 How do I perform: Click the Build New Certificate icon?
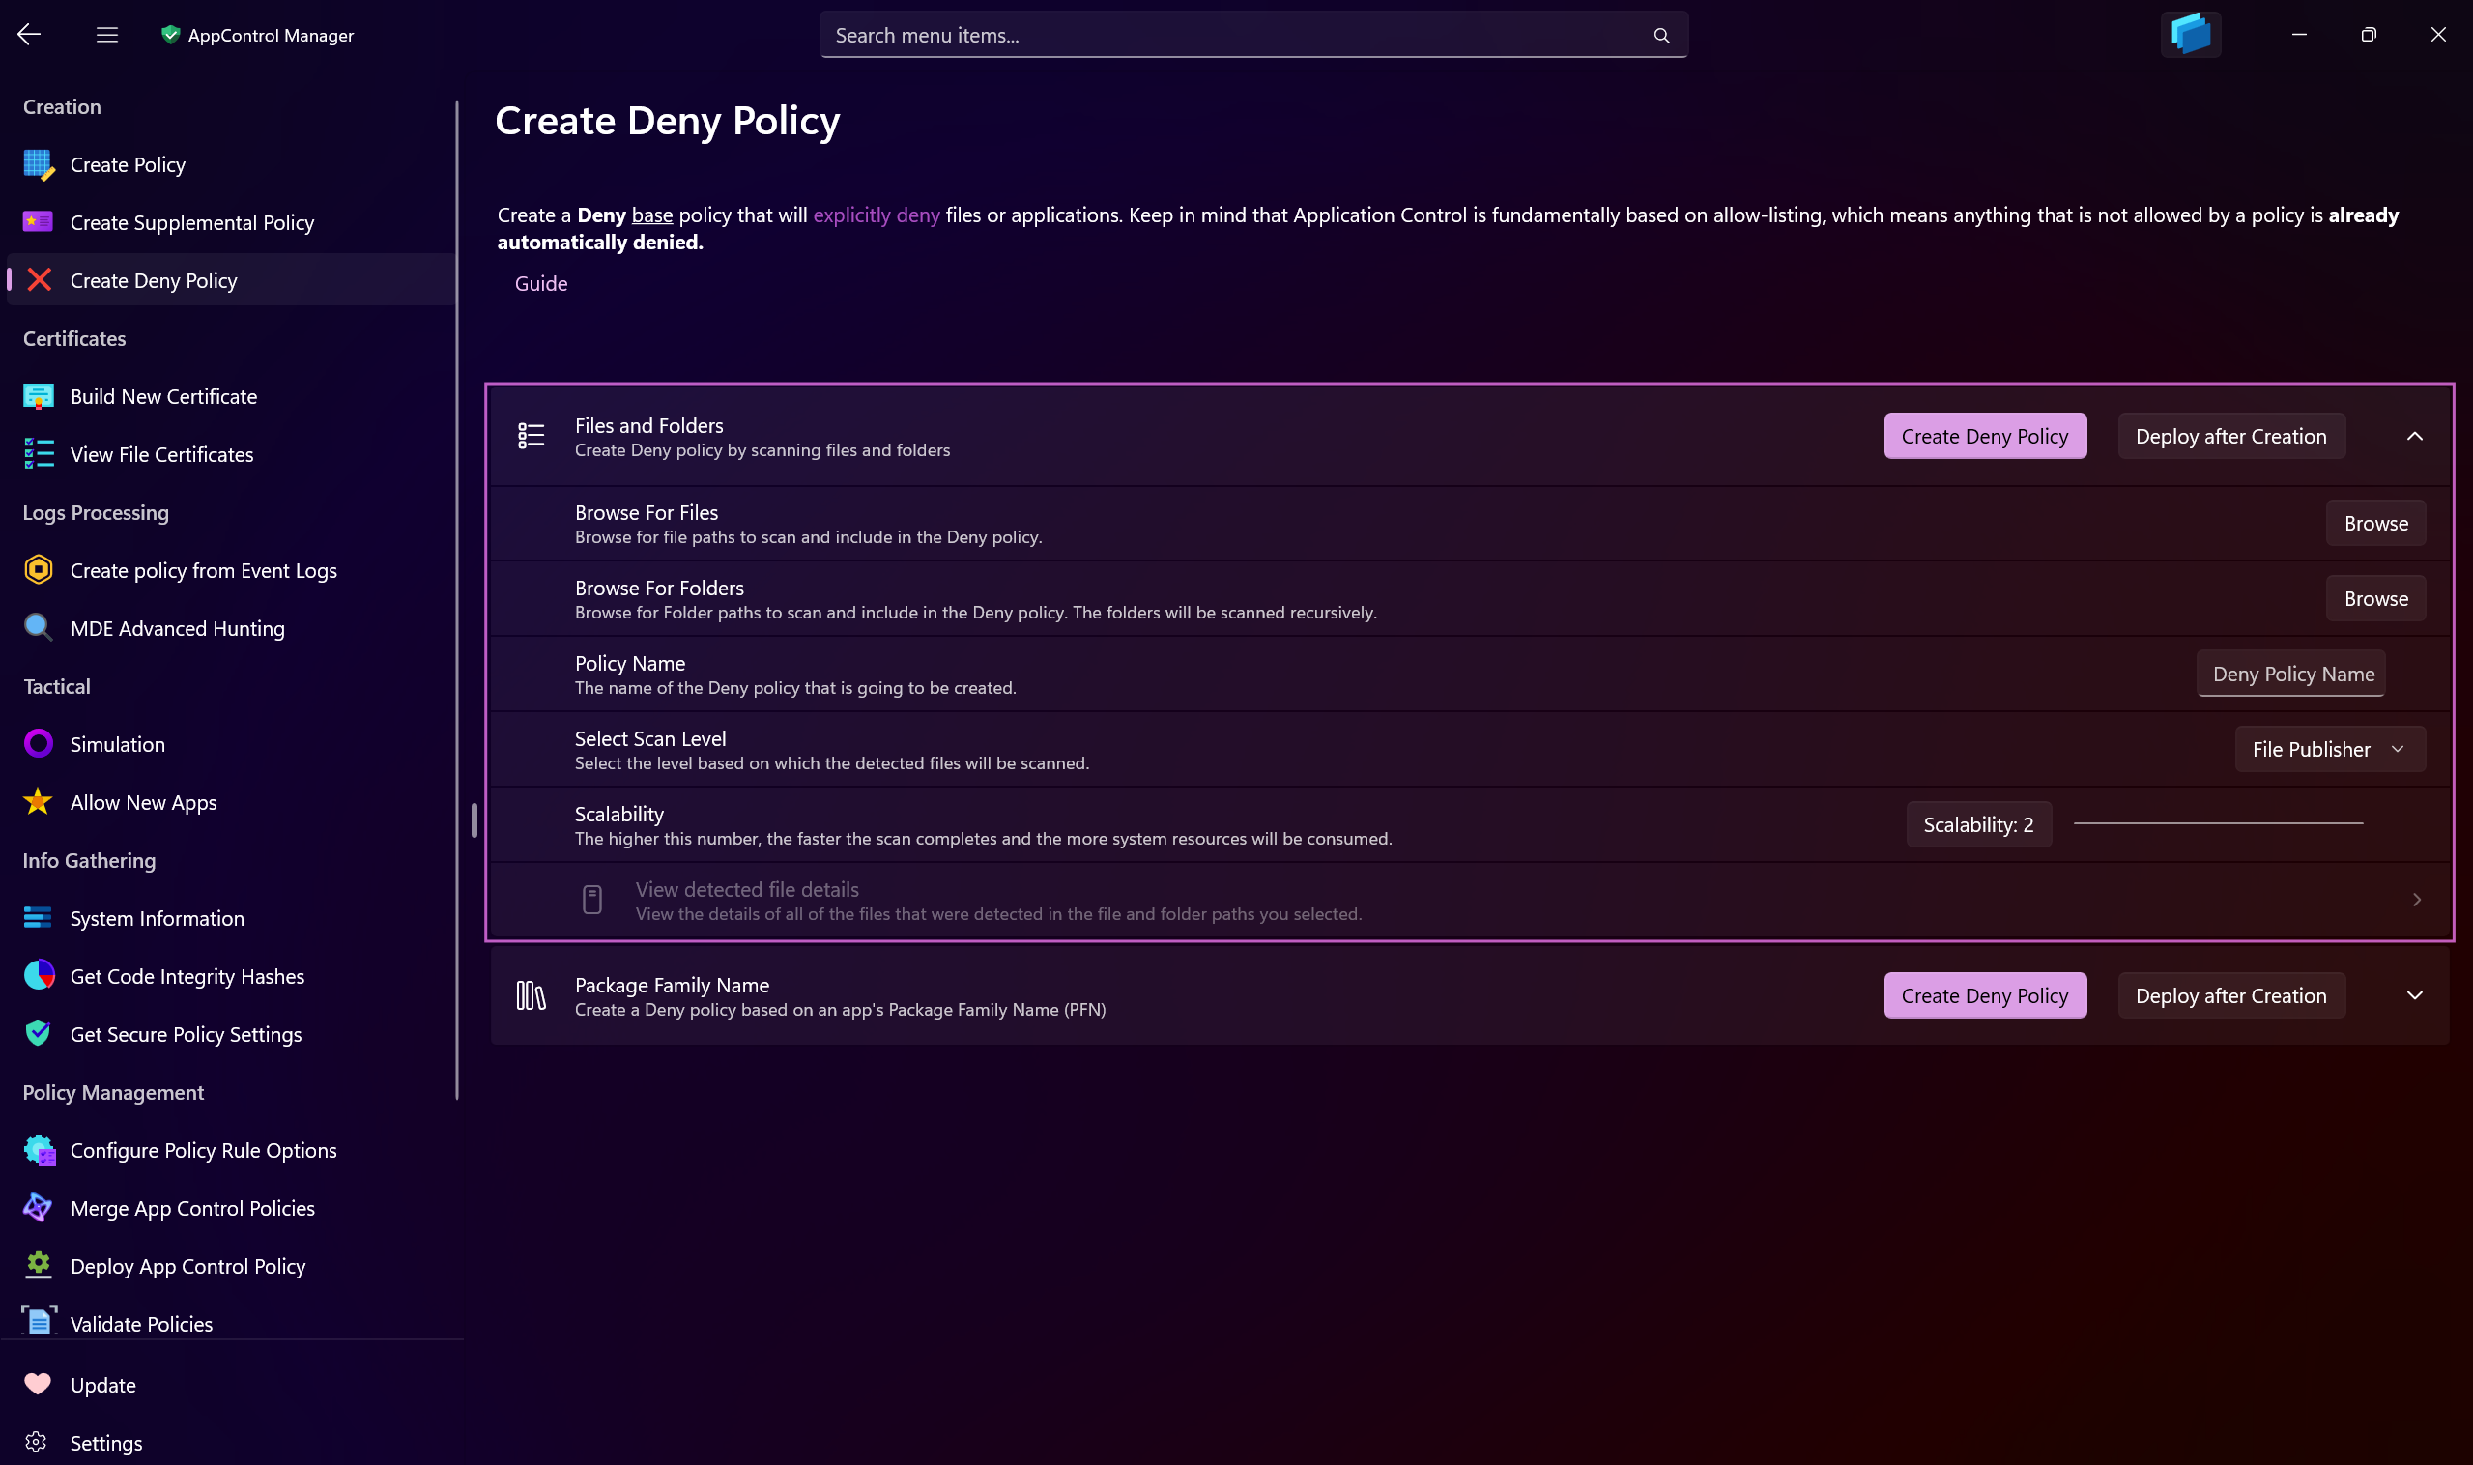[39, 396]
